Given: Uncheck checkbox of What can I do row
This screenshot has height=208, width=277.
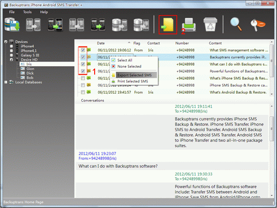Looking at the screenshot, I should [83, 64].
